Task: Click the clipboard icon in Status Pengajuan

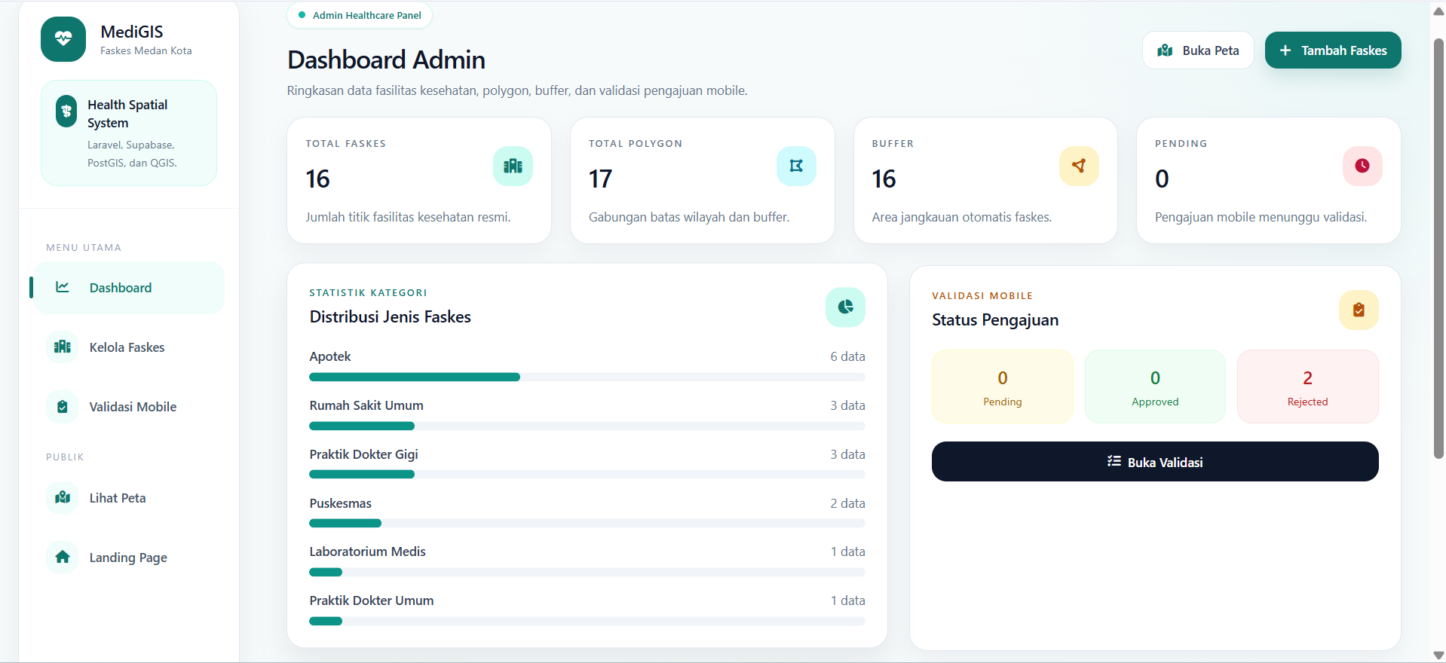Action: coord(1359,310)
